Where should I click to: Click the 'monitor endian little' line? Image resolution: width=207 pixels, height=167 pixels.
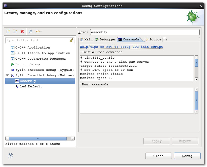coord(101,74)
